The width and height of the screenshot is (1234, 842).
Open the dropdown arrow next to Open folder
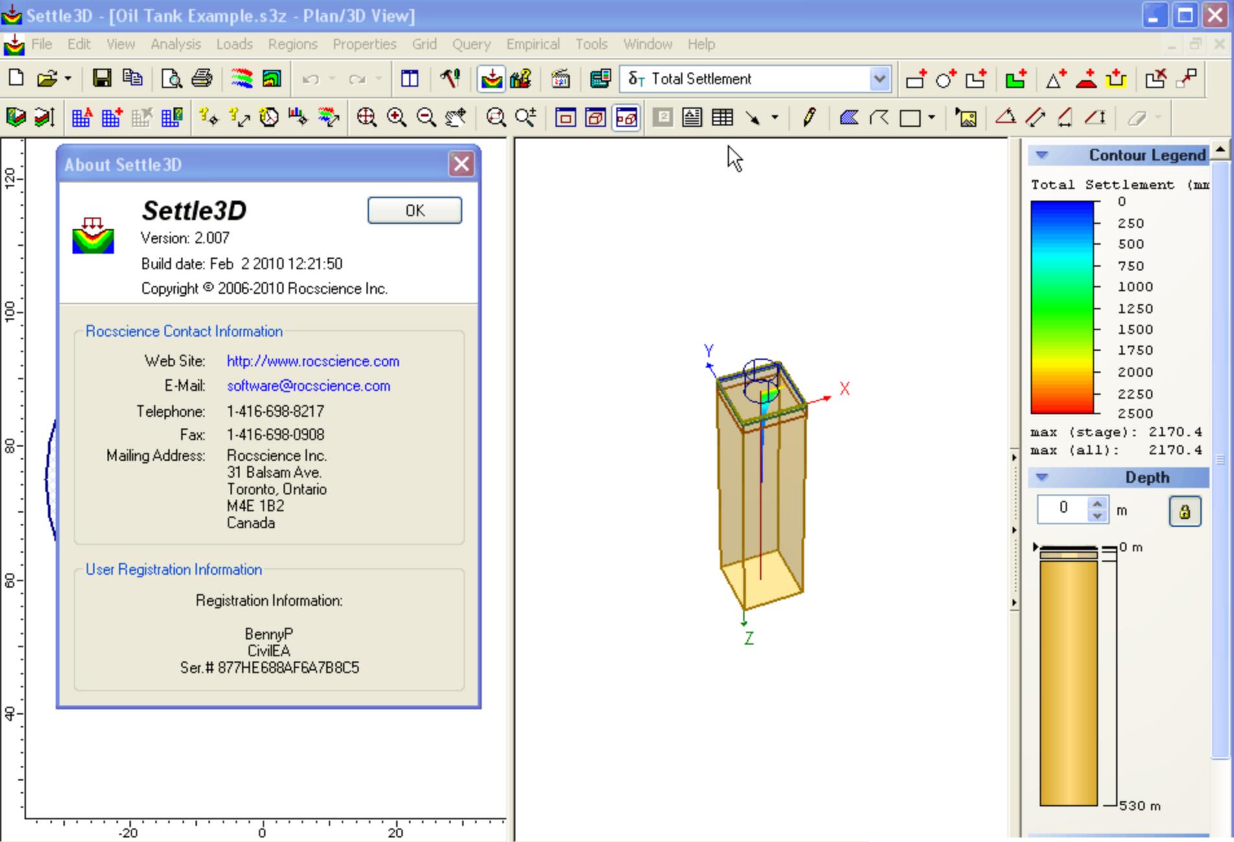click(67, 79)
